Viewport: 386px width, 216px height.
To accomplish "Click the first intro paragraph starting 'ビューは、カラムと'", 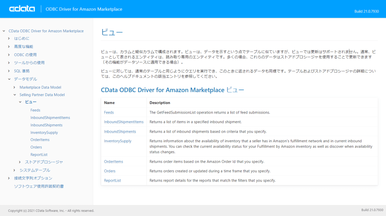I will tap(238, 57).
